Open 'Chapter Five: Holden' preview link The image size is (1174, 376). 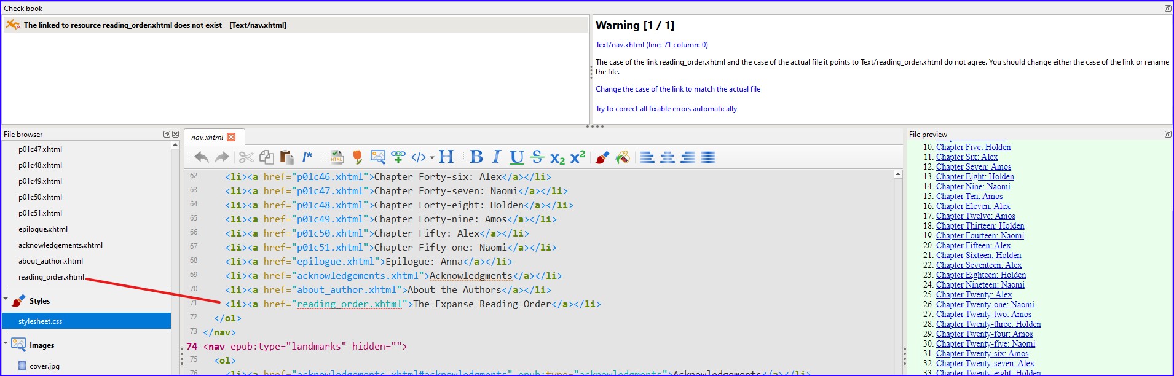click(973, 147)
